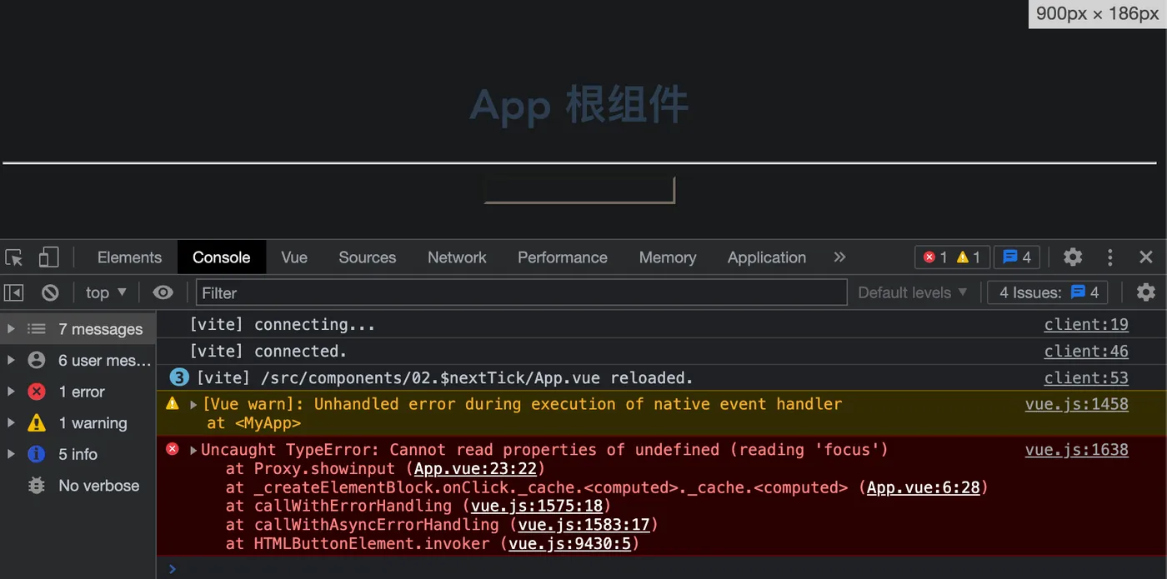Switch to the Console tab
The height and width of the screenshot is (579, 1167).
pyautogui.click(x=221, y=257)
